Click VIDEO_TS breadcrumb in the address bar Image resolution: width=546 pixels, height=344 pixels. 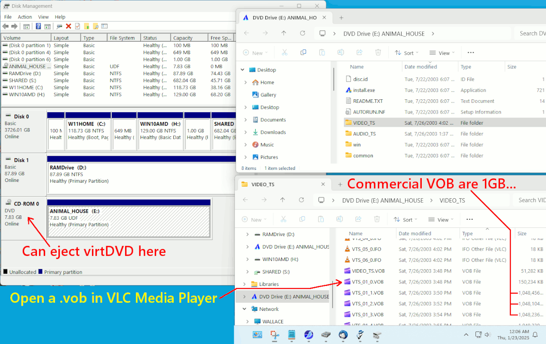pos(452,200)
